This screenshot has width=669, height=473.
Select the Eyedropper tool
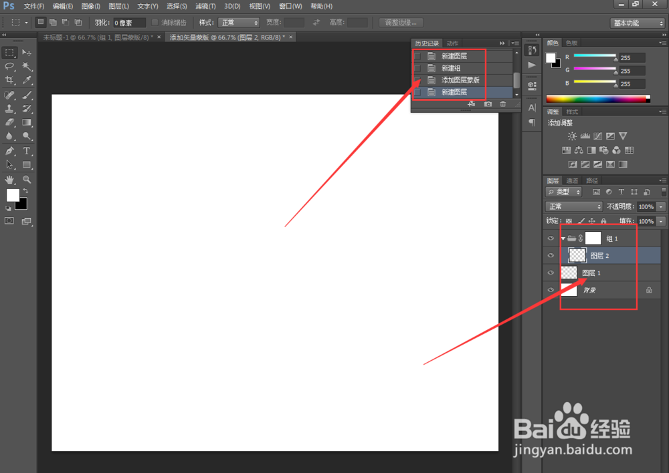tap(27, 80)
